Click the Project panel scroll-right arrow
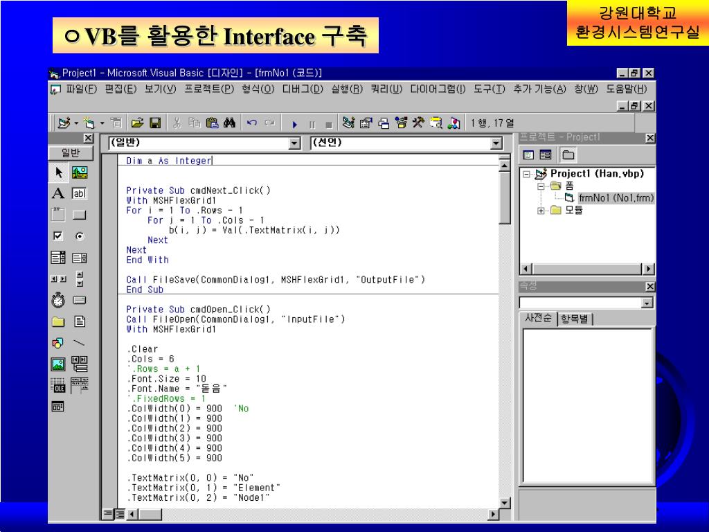The height and width of the screenshot is (532, 709). pyautogui.click(x=649, y=269)
